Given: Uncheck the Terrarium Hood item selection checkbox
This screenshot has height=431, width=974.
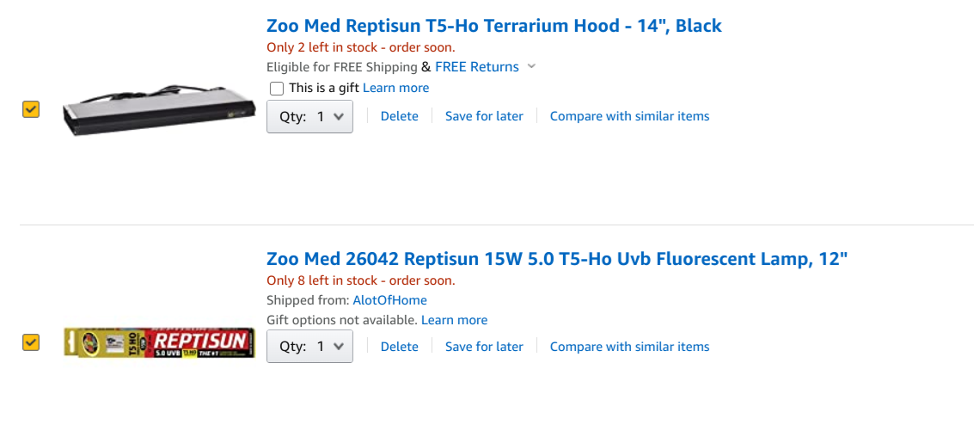Looking at the screenshot, I should point(31,109).
